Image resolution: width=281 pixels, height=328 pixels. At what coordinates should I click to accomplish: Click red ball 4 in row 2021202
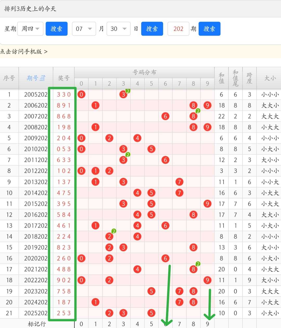tap(137, 269)
